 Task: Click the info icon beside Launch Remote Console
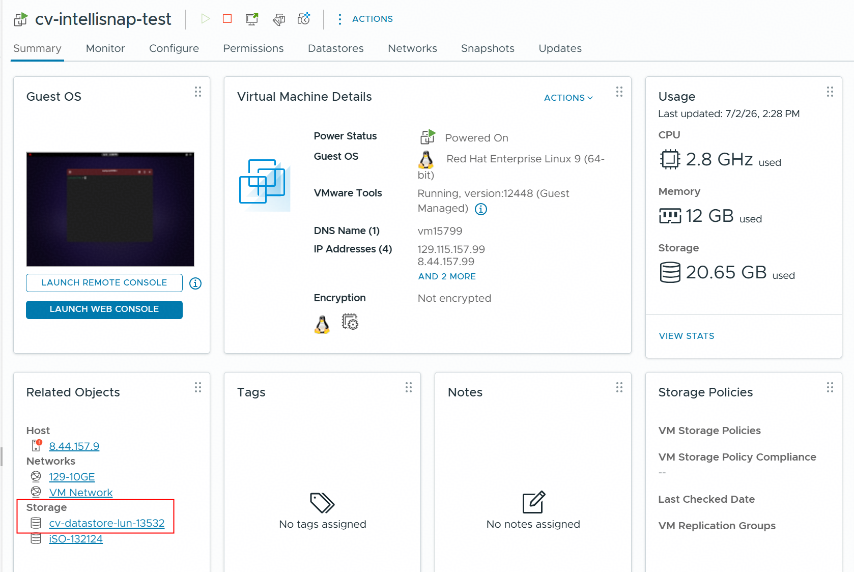click(195, 283)
